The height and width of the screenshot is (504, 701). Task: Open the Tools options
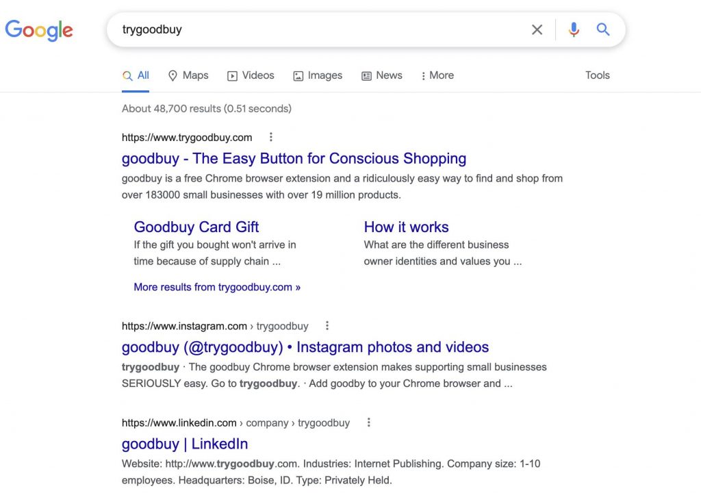[597, 75]
